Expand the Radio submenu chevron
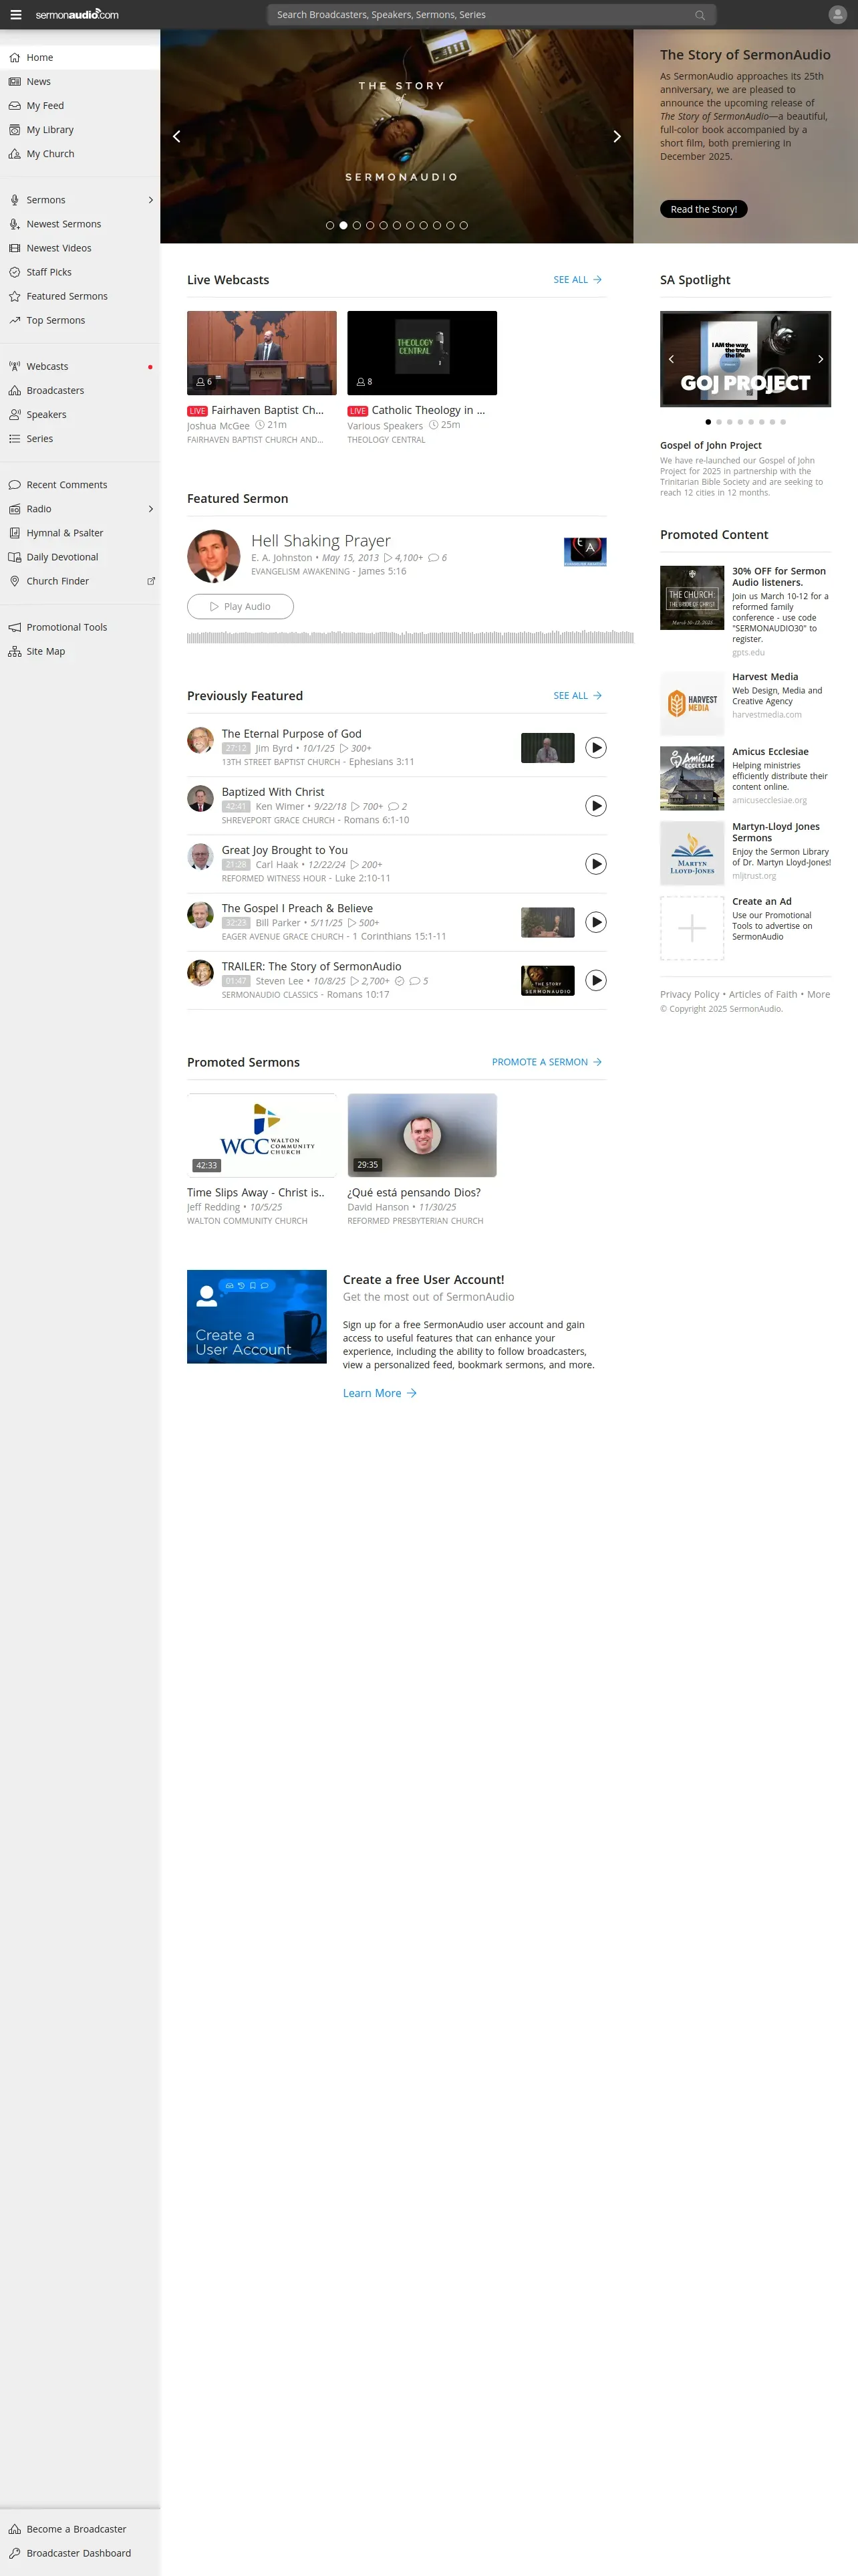858x2576 pixels. pyautogui.click(x=151, y=509)
